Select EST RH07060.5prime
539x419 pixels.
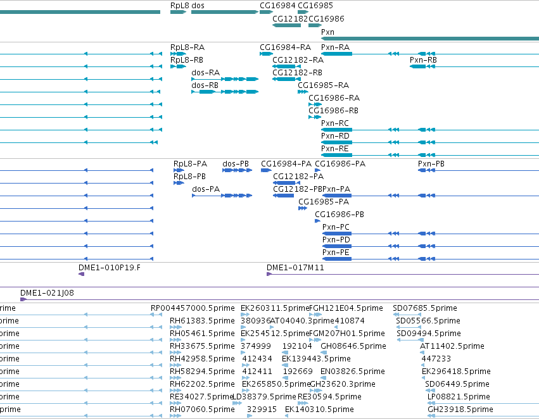175,416
